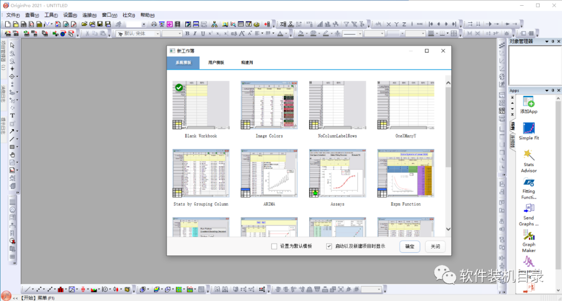Screen dimensions: 562x301
Task: Click the 关闭 button
Action: (x=435, y=247)
